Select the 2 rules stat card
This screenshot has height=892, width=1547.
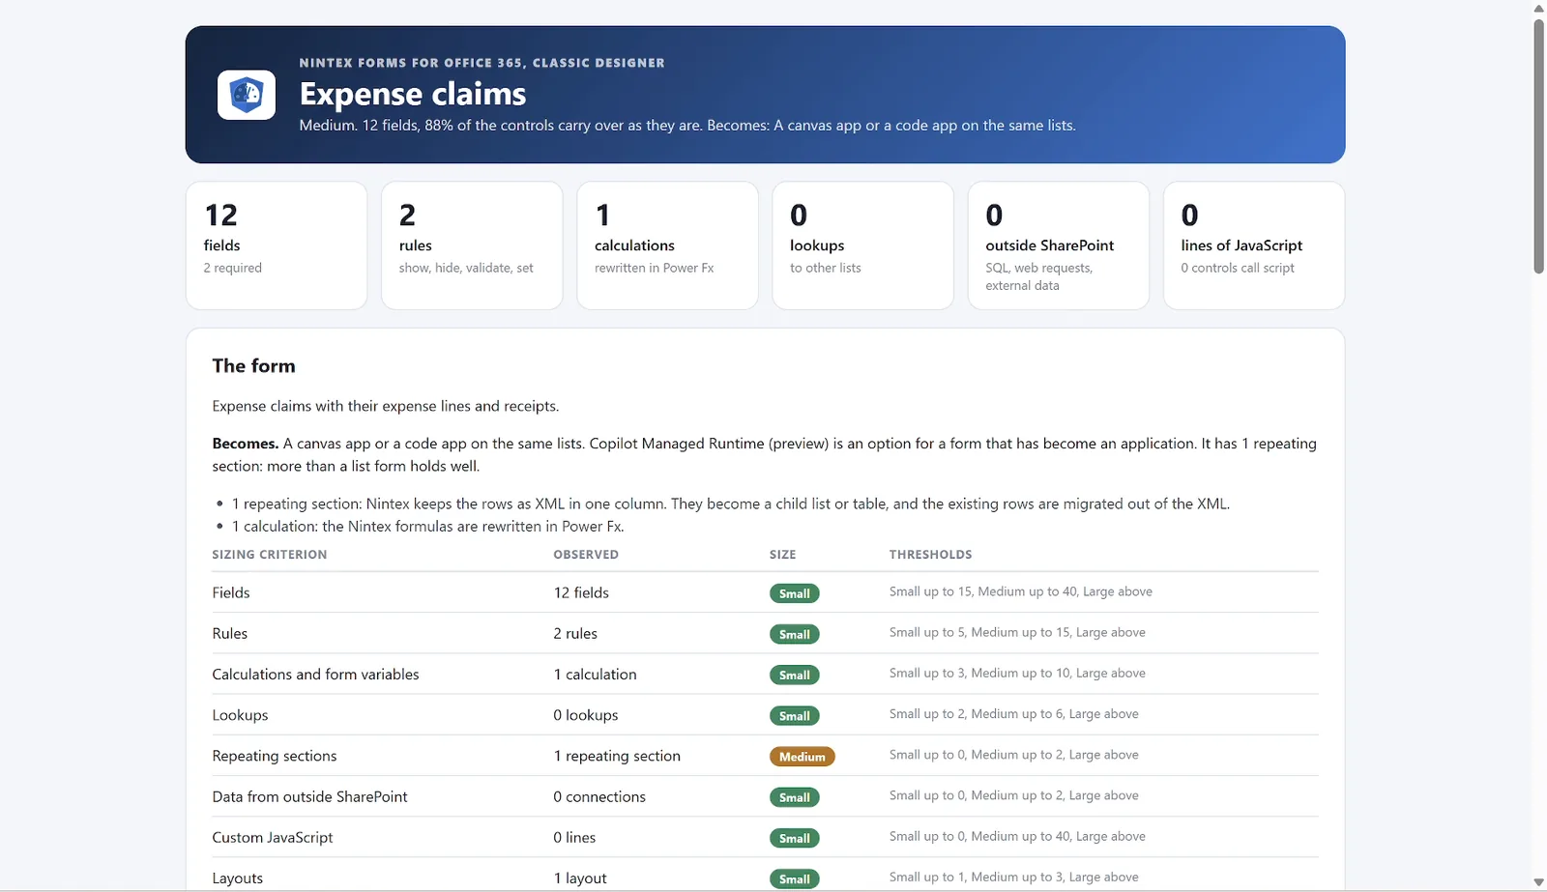pyautogui.click(x=472, y=245)
